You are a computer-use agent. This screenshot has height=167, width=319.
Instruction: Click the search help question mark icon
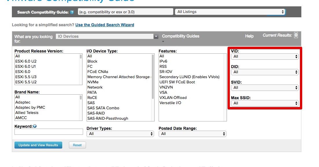click(72, 12)
